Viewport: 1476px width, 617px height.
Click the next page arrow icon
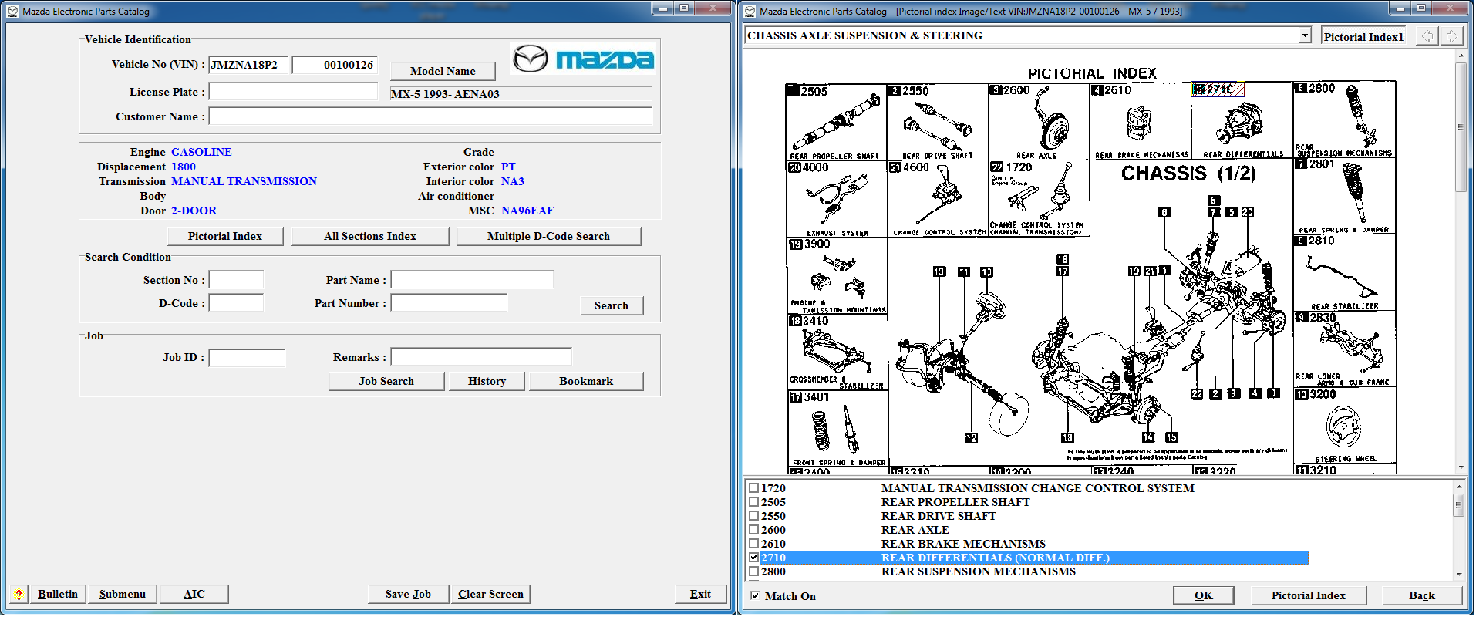click(x=1452, y=36)
